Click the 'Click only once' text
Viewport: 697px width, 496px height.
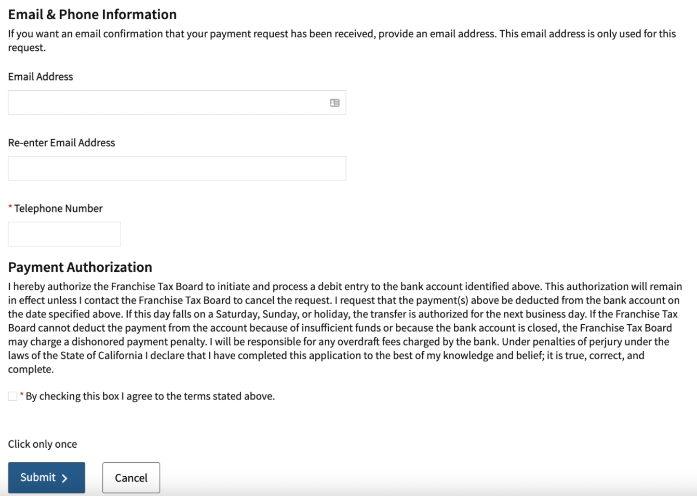tap(43, 444)
